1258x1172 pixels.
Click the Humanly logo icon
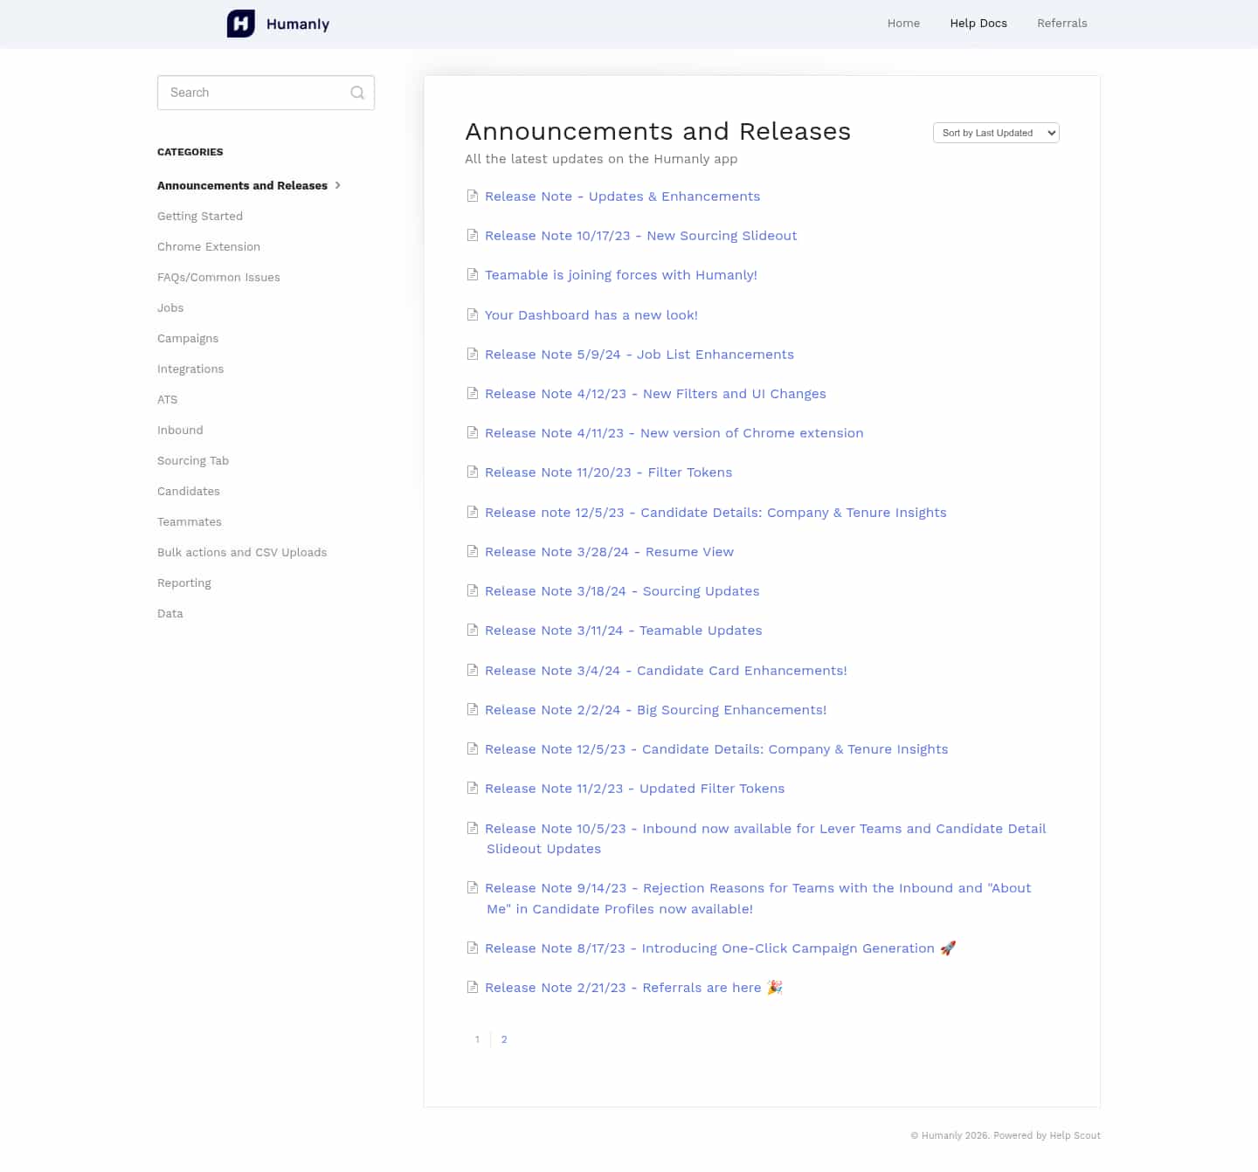click(x=241, y=24)
